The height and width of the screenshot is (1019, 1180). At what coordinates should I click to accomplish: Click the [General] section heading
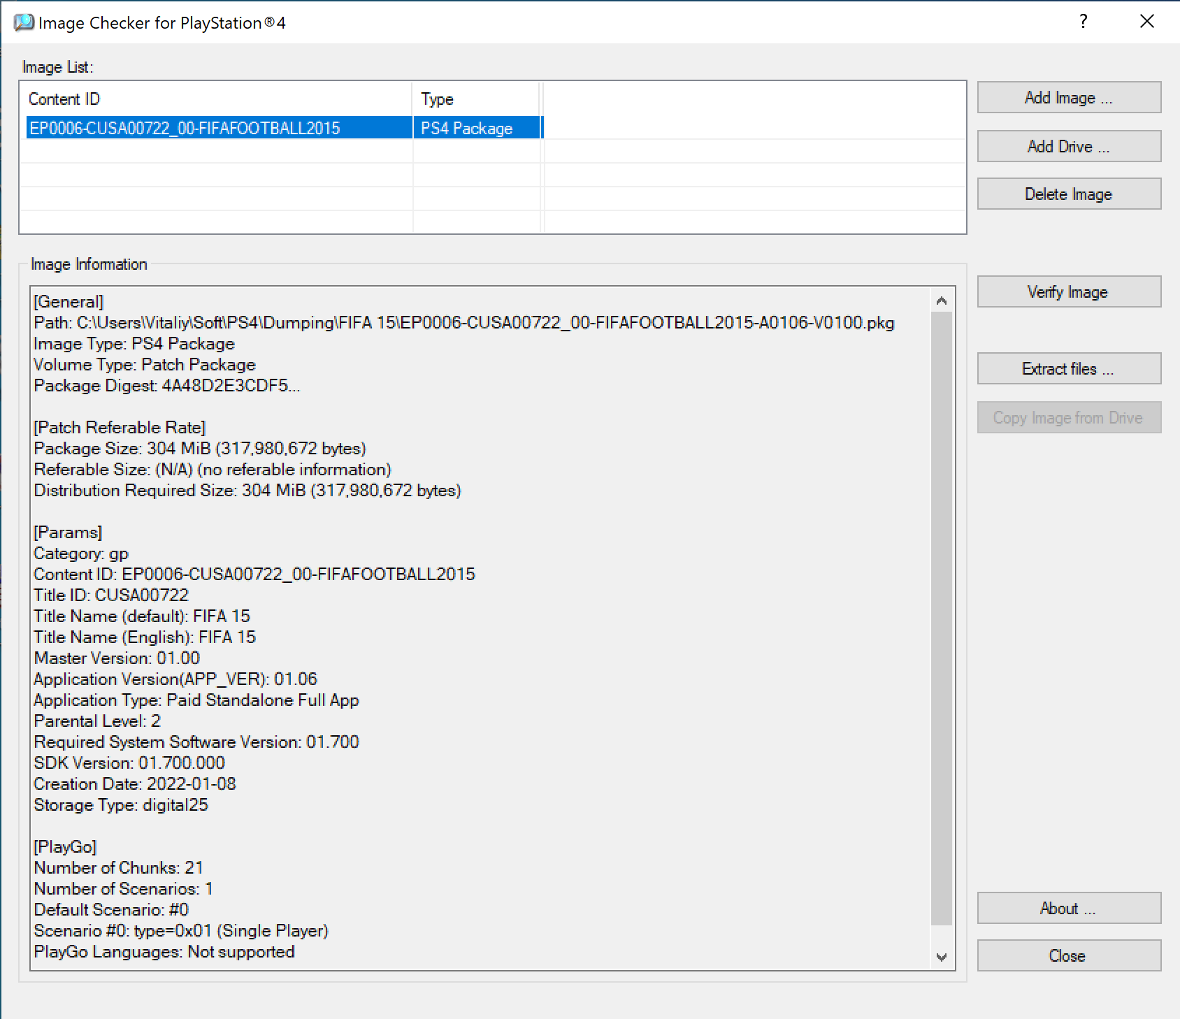click(x=69, y=302)
